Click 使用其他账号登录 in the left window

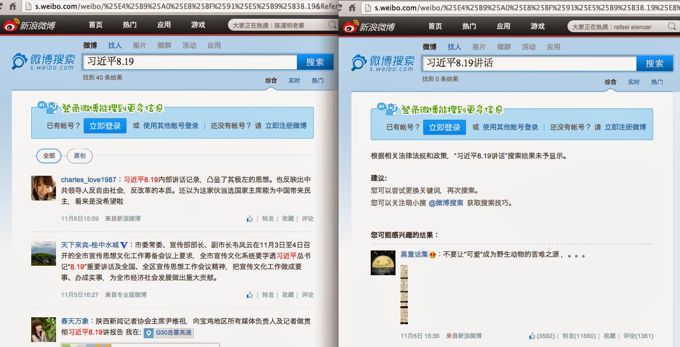point(171,126)
